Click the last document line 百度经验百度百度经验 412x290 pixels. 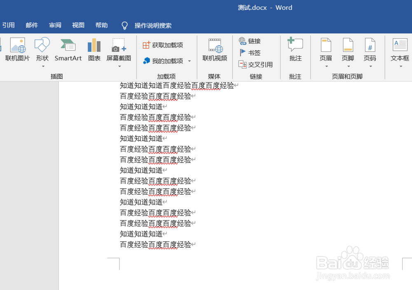pos(155,245)
